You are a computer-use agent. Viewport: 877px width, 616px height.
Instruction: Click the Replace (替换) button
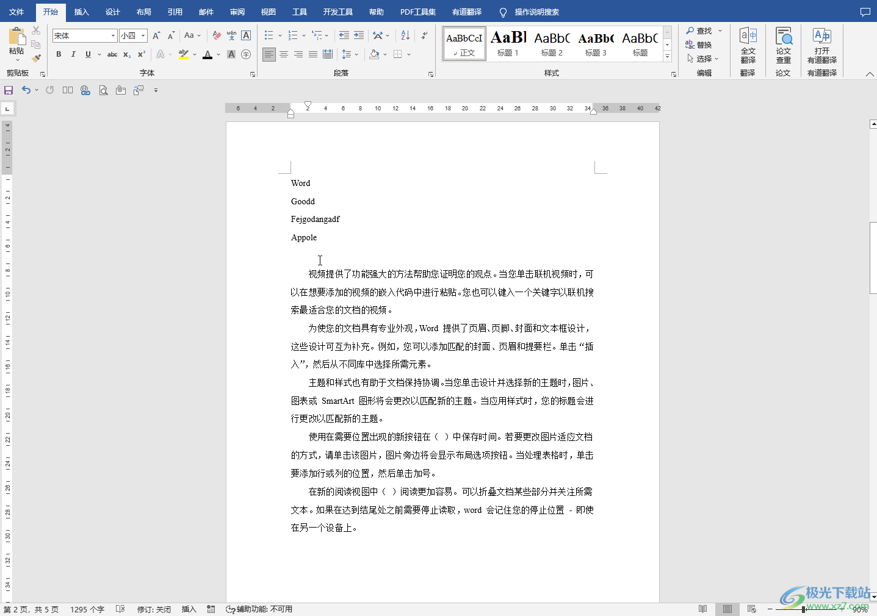click(699, 45)
